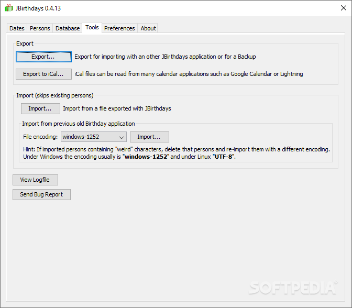Click 'Import from previous old Birthday application' label

point(79,124)
